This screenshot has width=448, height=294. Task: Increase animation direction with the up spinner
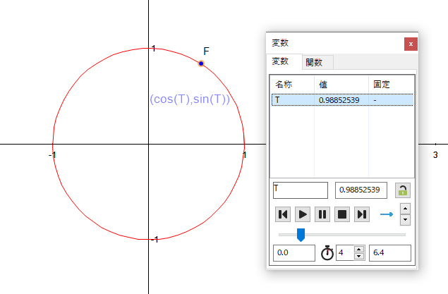click(x=405, y=209)
